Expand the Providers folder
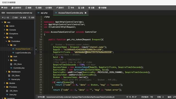Screen dimensions: 176x99 [4, 87]
